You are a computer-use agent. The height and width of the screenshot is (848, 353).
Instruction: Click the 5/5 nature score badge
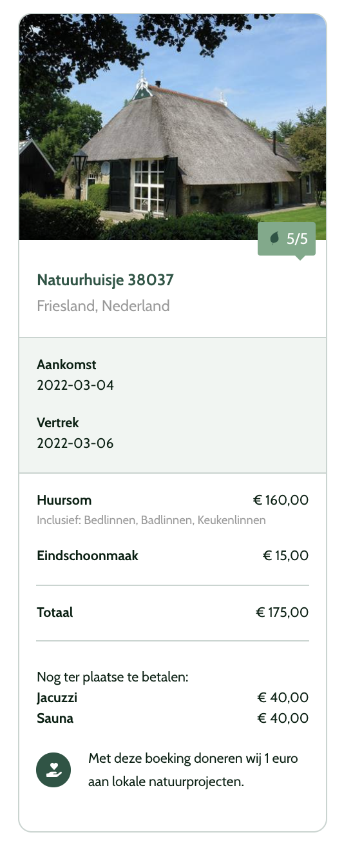pos(287,239)
